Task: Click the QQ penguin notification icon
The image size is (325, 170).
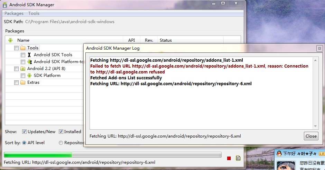Action: 279,153
